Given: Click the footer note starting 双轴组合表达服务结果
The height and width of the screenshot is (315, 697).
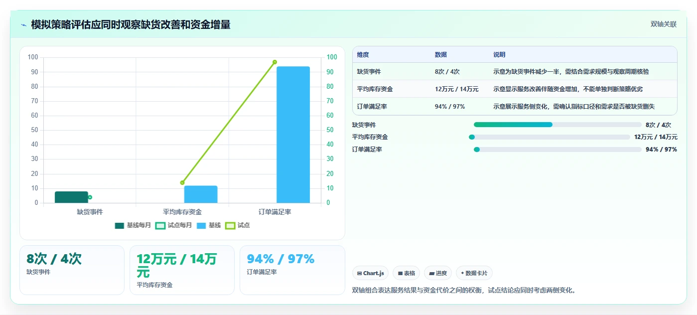Looking at the screenshot, I should click(464, 290).
